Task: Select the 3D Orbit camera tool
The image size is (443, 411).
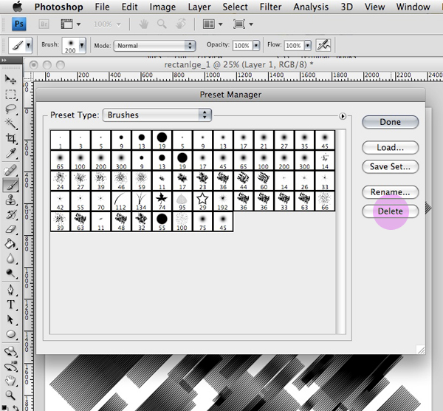Action: pyautogui.click(x=11, y=367)
